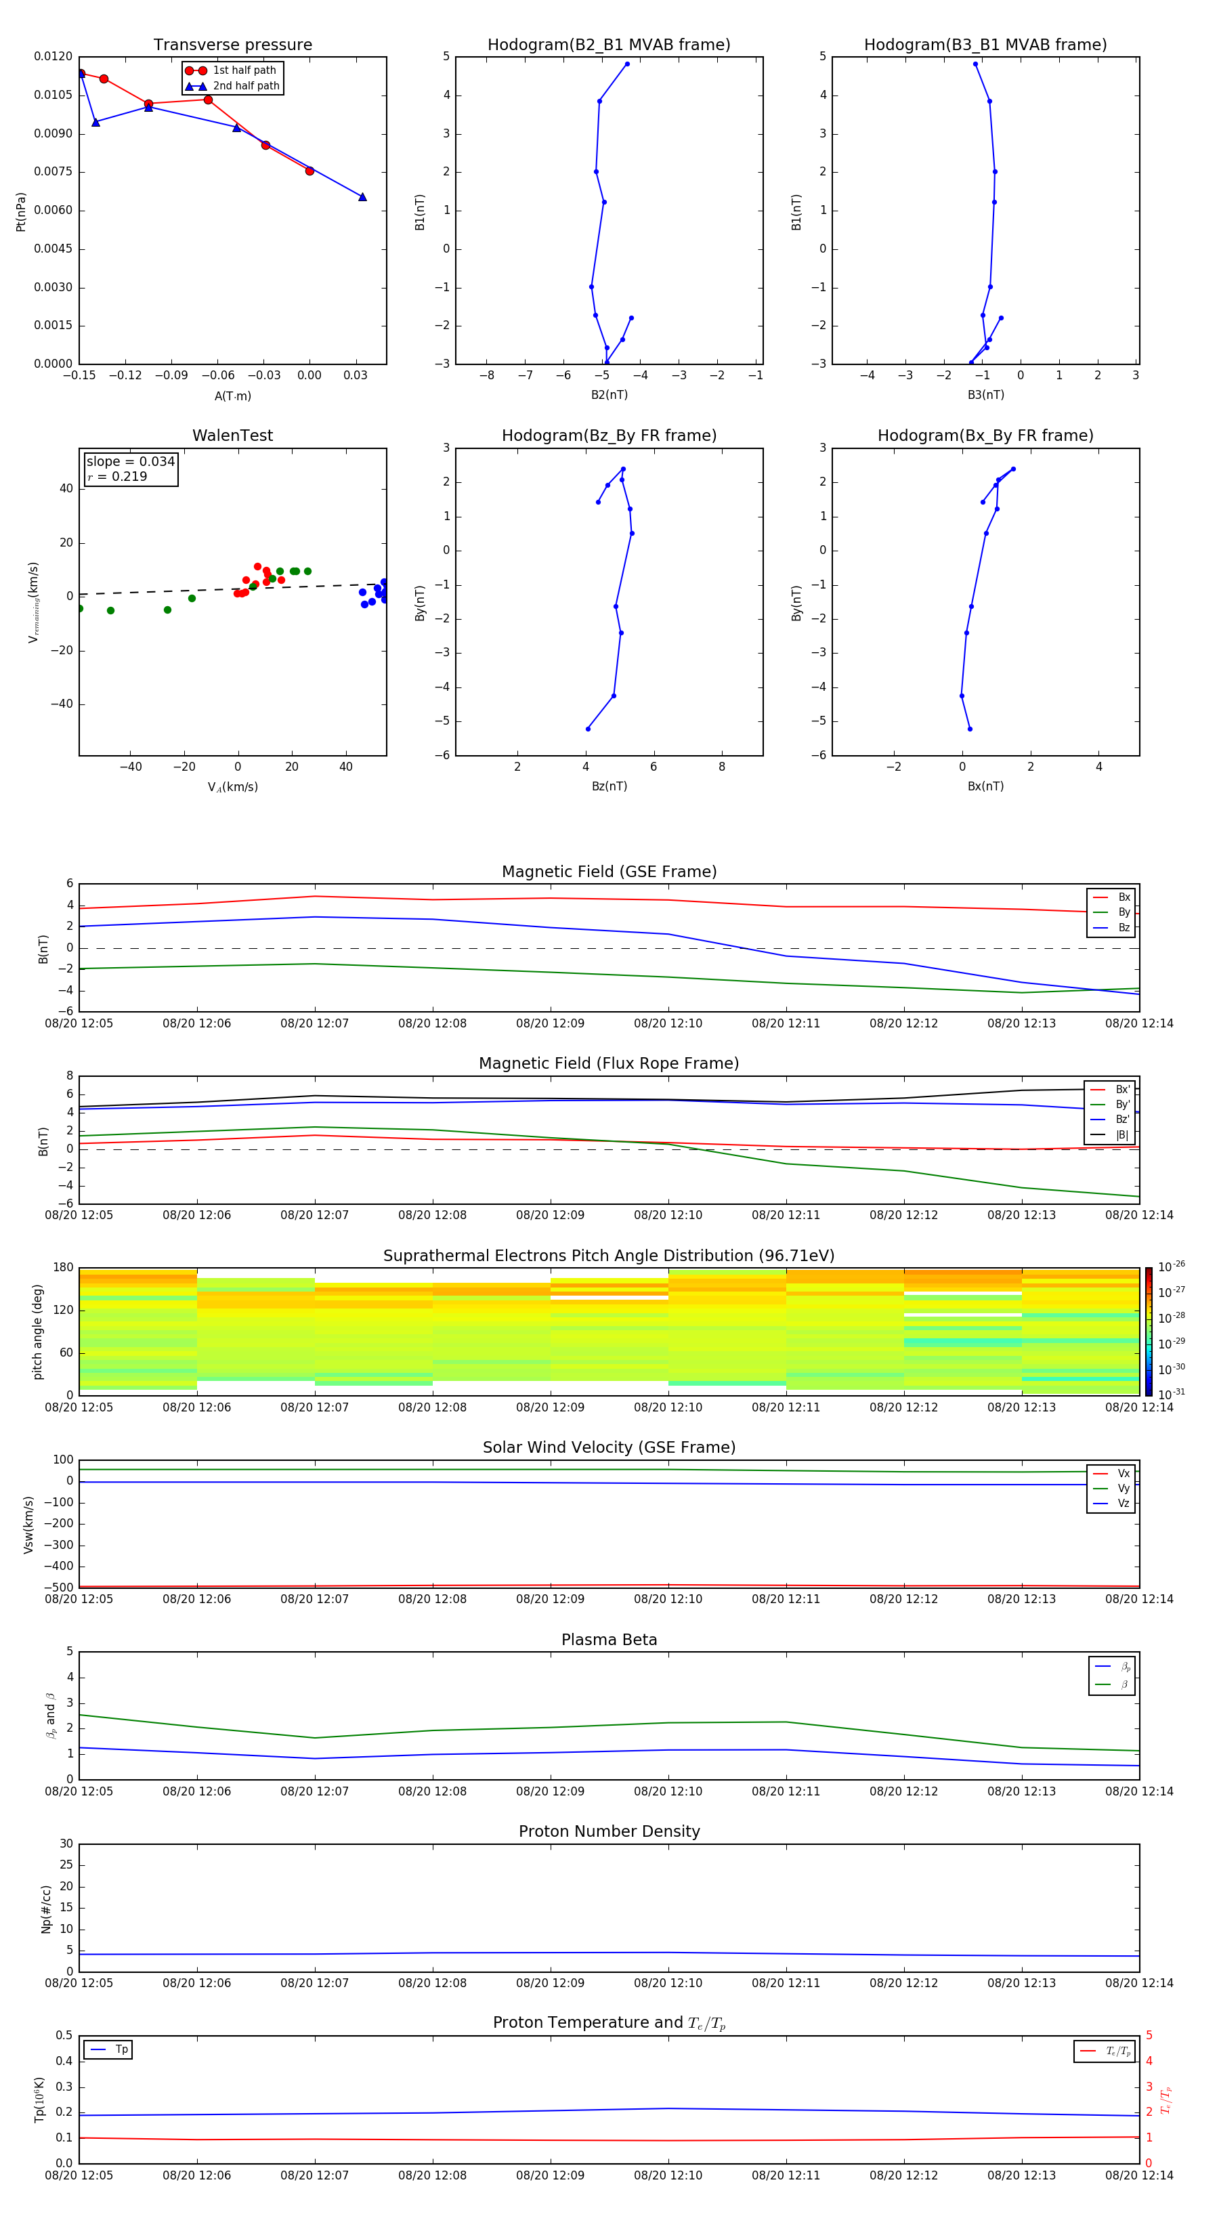Click the pitch angle colorbar
This screenshot has width=1219, height=2235.
click(x=1148, y=1331)
